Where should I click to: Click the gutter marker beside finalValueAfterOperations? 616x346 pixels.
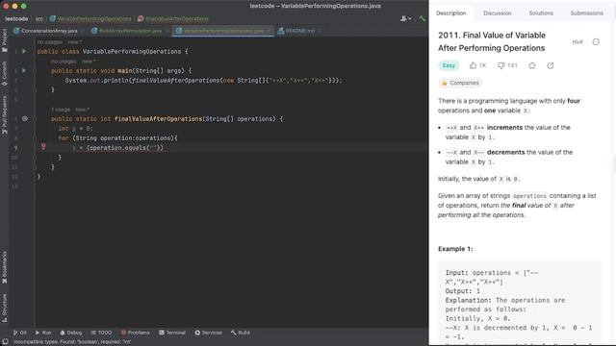point(25,118)
